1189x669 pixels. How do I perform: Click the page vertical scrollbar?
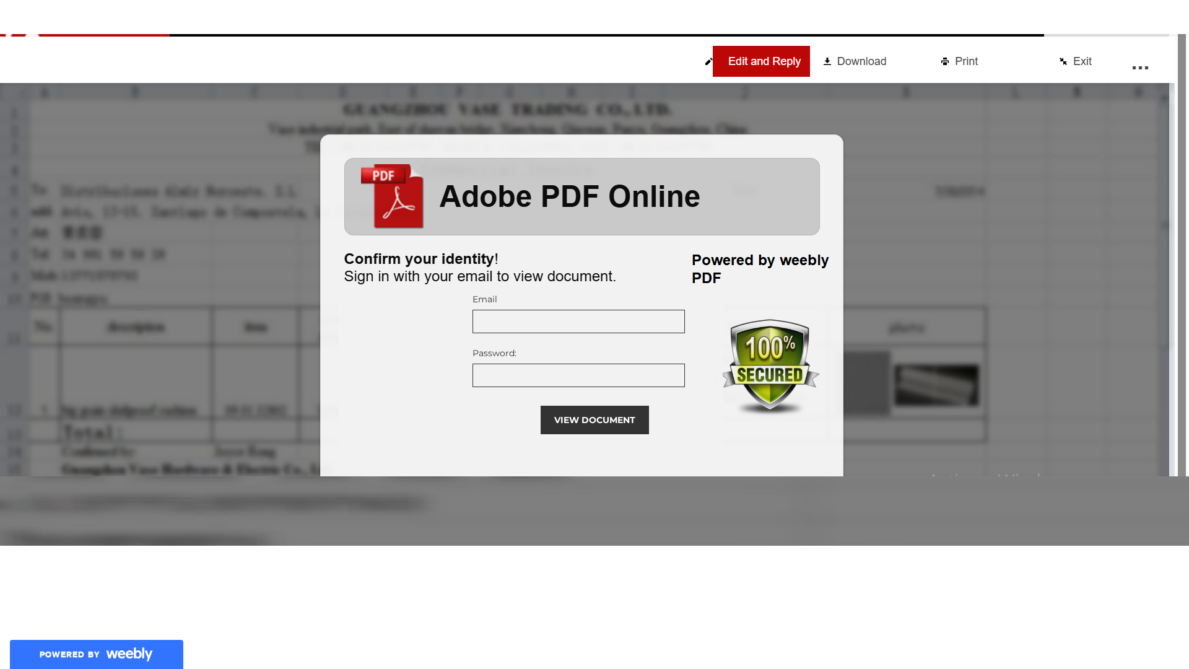(1182, 255)
